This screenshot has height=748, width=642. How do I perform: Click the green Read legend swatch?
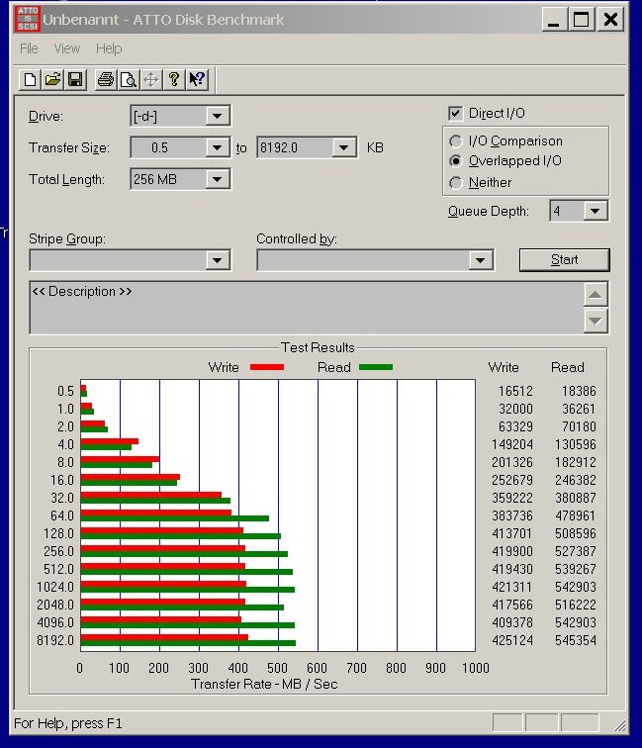pos(376,367)
